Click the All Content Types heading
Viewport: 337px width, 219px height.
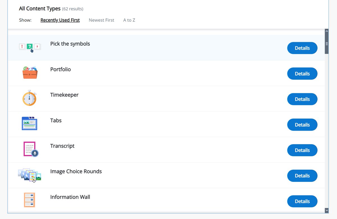point(40,8)
